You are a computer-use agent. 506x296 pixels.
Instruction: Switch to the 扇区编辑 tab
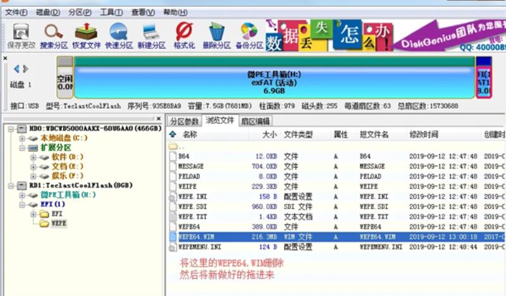tap(256, 121)
